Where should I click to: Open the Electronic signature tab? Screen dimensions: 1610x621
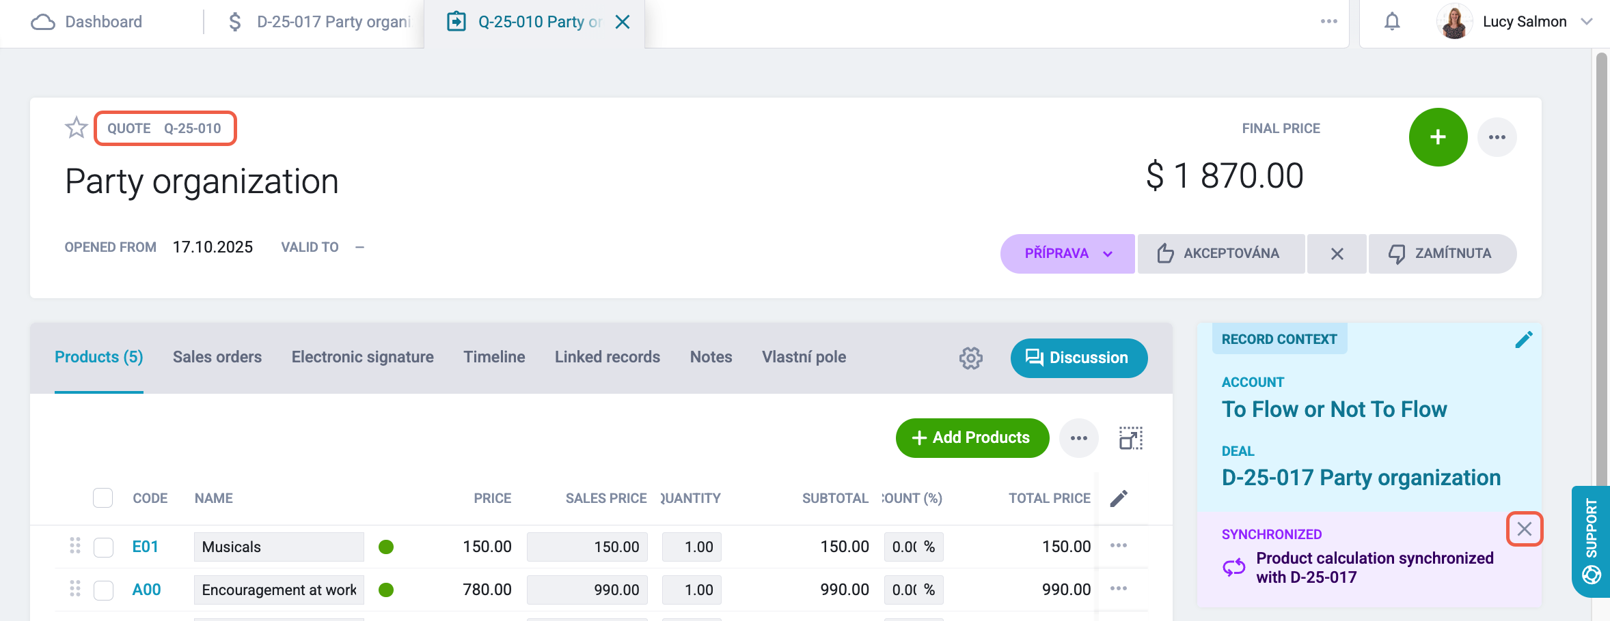(363, 357)
